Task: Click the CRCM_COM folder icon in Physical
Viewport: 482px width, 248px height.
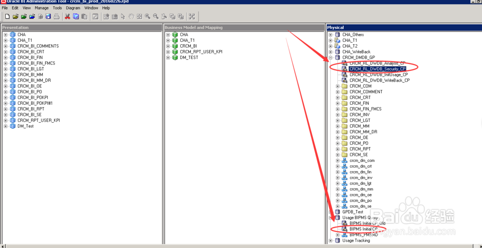Action: click(345, 86)
